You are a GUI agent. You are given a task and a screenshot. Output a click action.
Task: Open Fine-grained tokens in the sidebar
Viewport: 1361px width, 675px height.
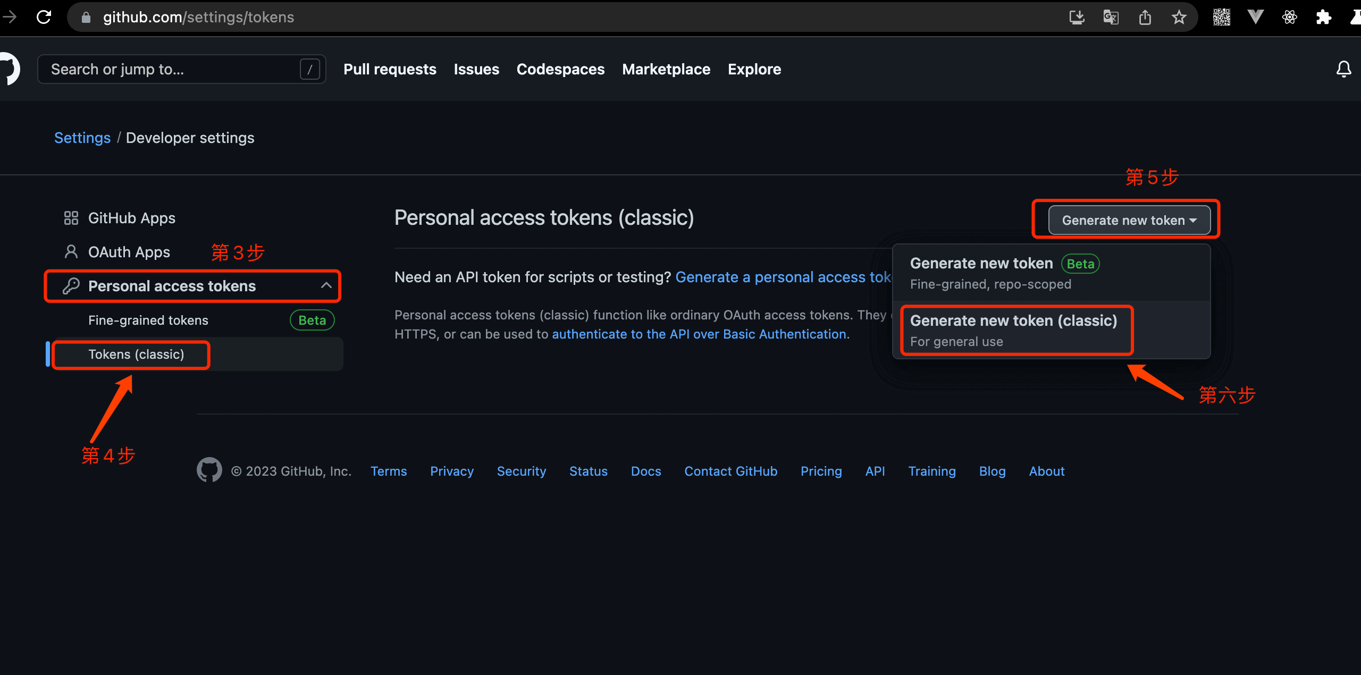pos(148,320)
